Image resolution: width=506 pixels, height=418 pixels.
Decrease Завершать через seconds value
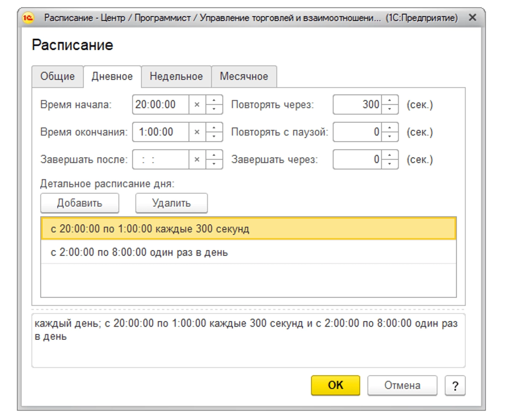(x=390, y=165)
